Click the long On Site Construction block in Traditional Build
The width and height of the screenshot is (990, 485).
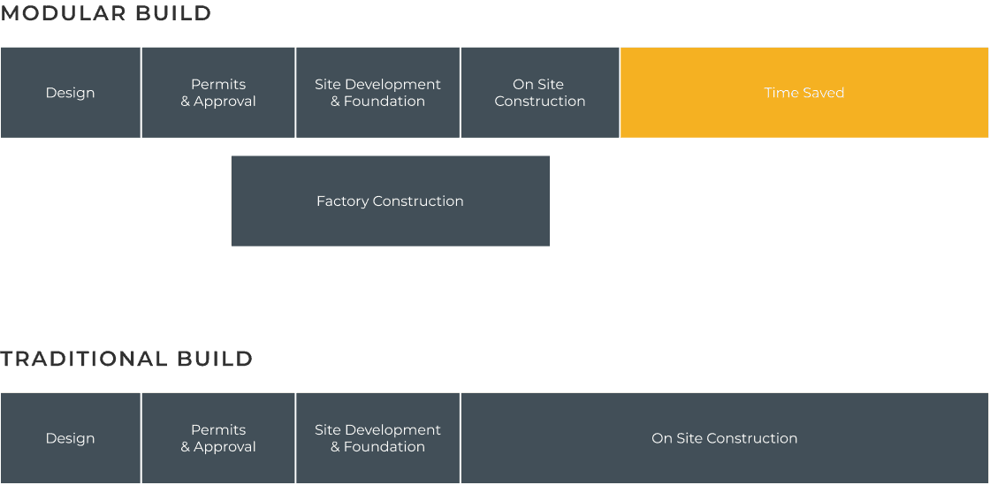[725, 438]
